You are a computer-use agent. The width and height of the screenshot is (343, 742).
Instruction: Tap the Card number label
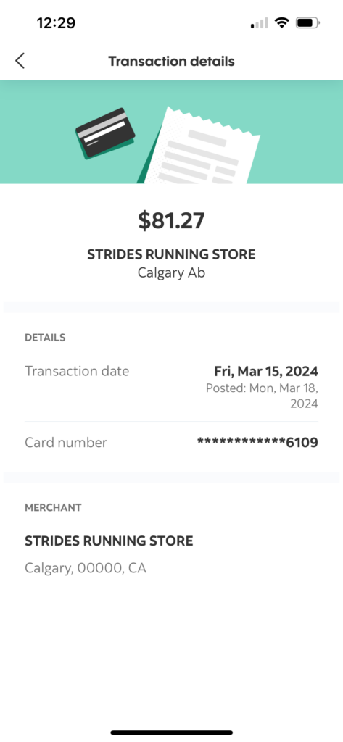(66, 443)
